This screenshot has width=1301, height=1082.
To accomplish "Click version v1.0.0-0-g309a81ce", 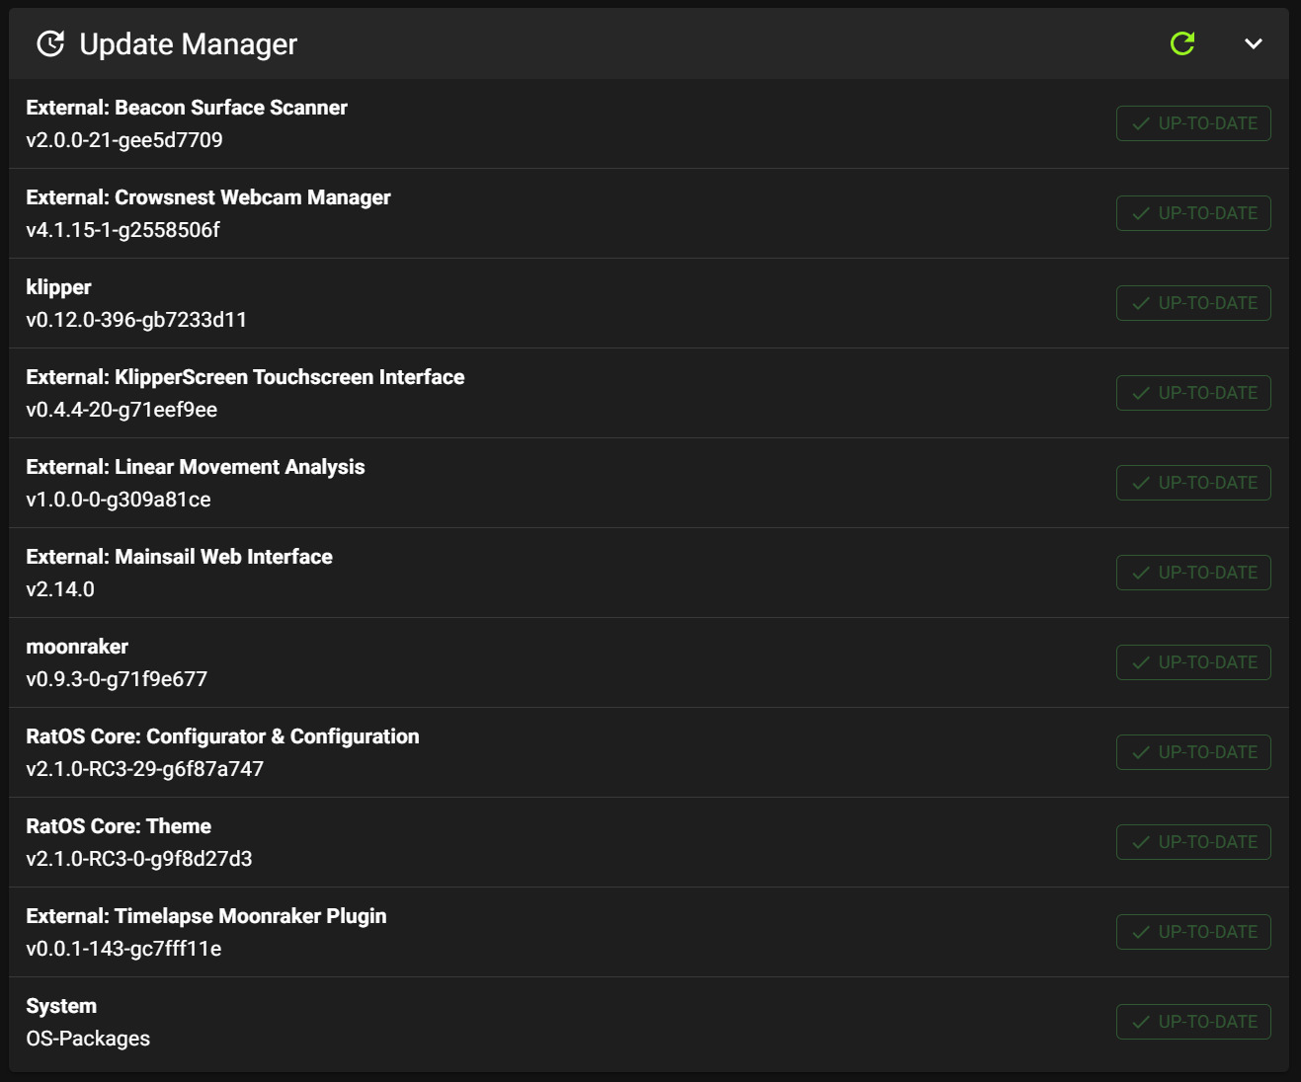I will point(119,500).
